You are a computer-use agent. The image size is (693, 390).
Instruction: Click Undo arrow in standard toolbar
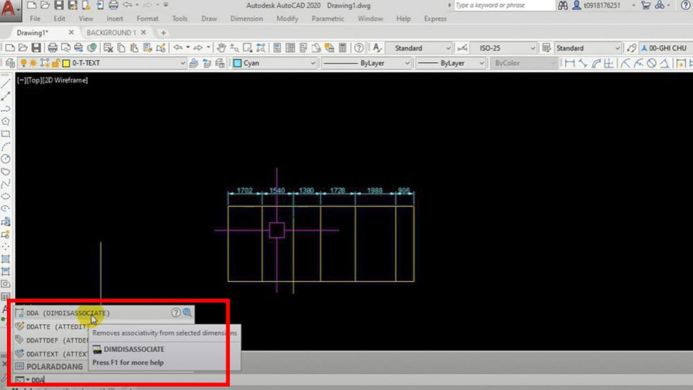pyautogui.click(x=177, y=48)
